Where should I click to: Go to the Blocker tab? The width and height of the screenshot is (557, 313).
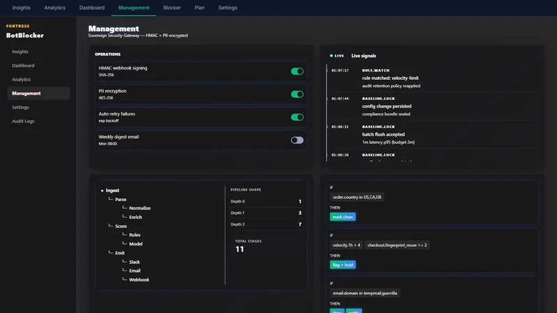click(x=172, y=8)
